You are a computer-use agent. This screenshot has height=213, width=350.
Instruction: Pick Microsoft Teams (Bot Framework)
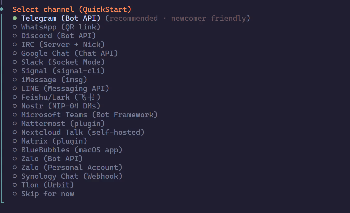coord(89,115)
